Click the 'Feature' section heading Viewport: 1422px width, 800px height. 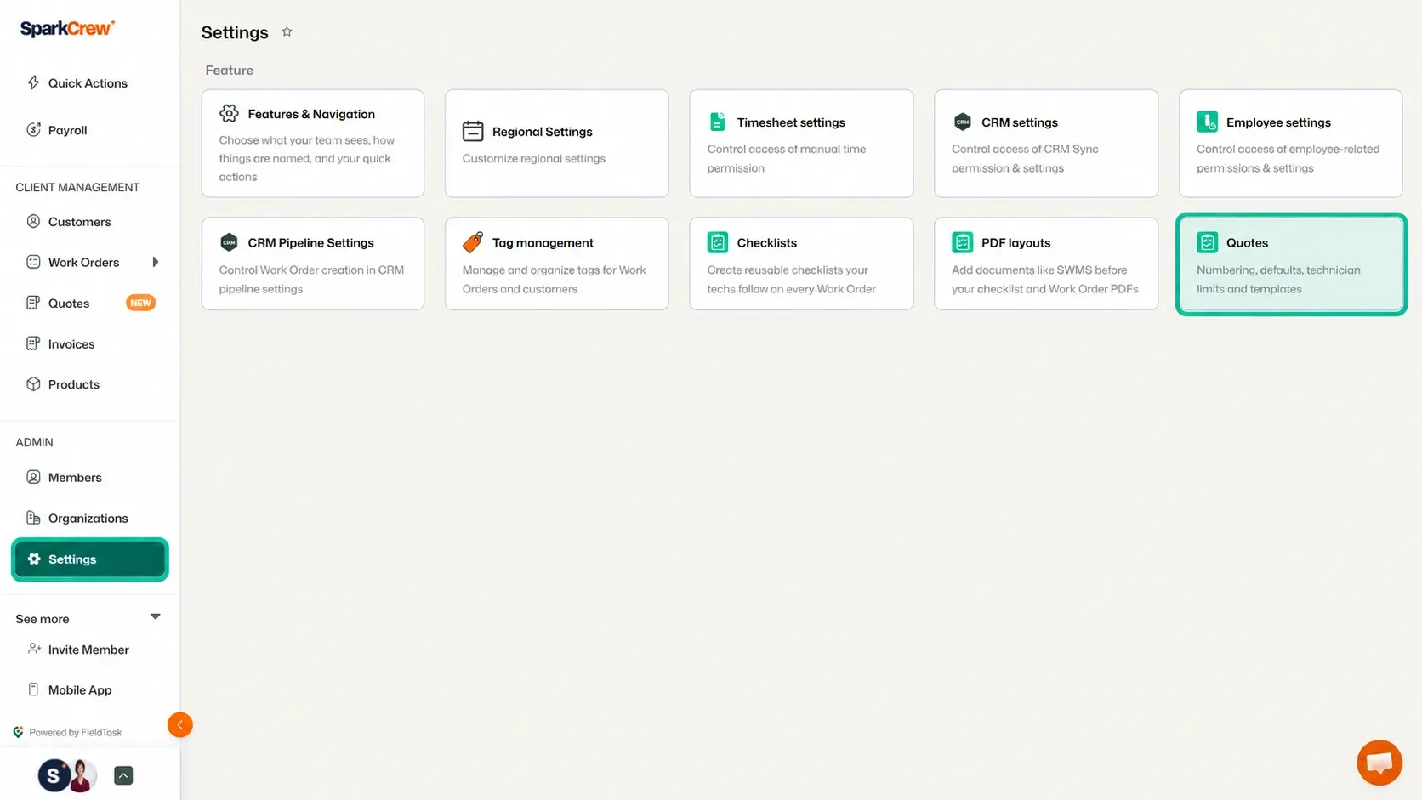pyautogui.click(x=230, y=70)
